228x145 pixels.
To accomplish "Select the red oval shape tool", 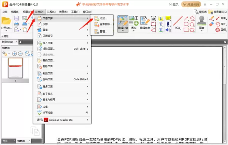I will (x=186, y=24).
